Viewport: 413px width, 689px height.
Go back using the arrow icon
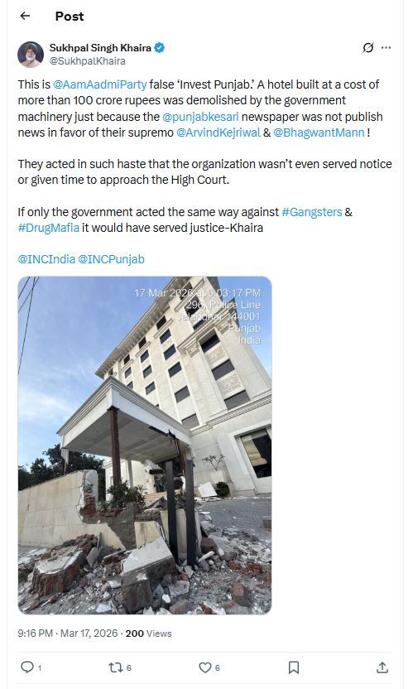[x=25, y=16]
